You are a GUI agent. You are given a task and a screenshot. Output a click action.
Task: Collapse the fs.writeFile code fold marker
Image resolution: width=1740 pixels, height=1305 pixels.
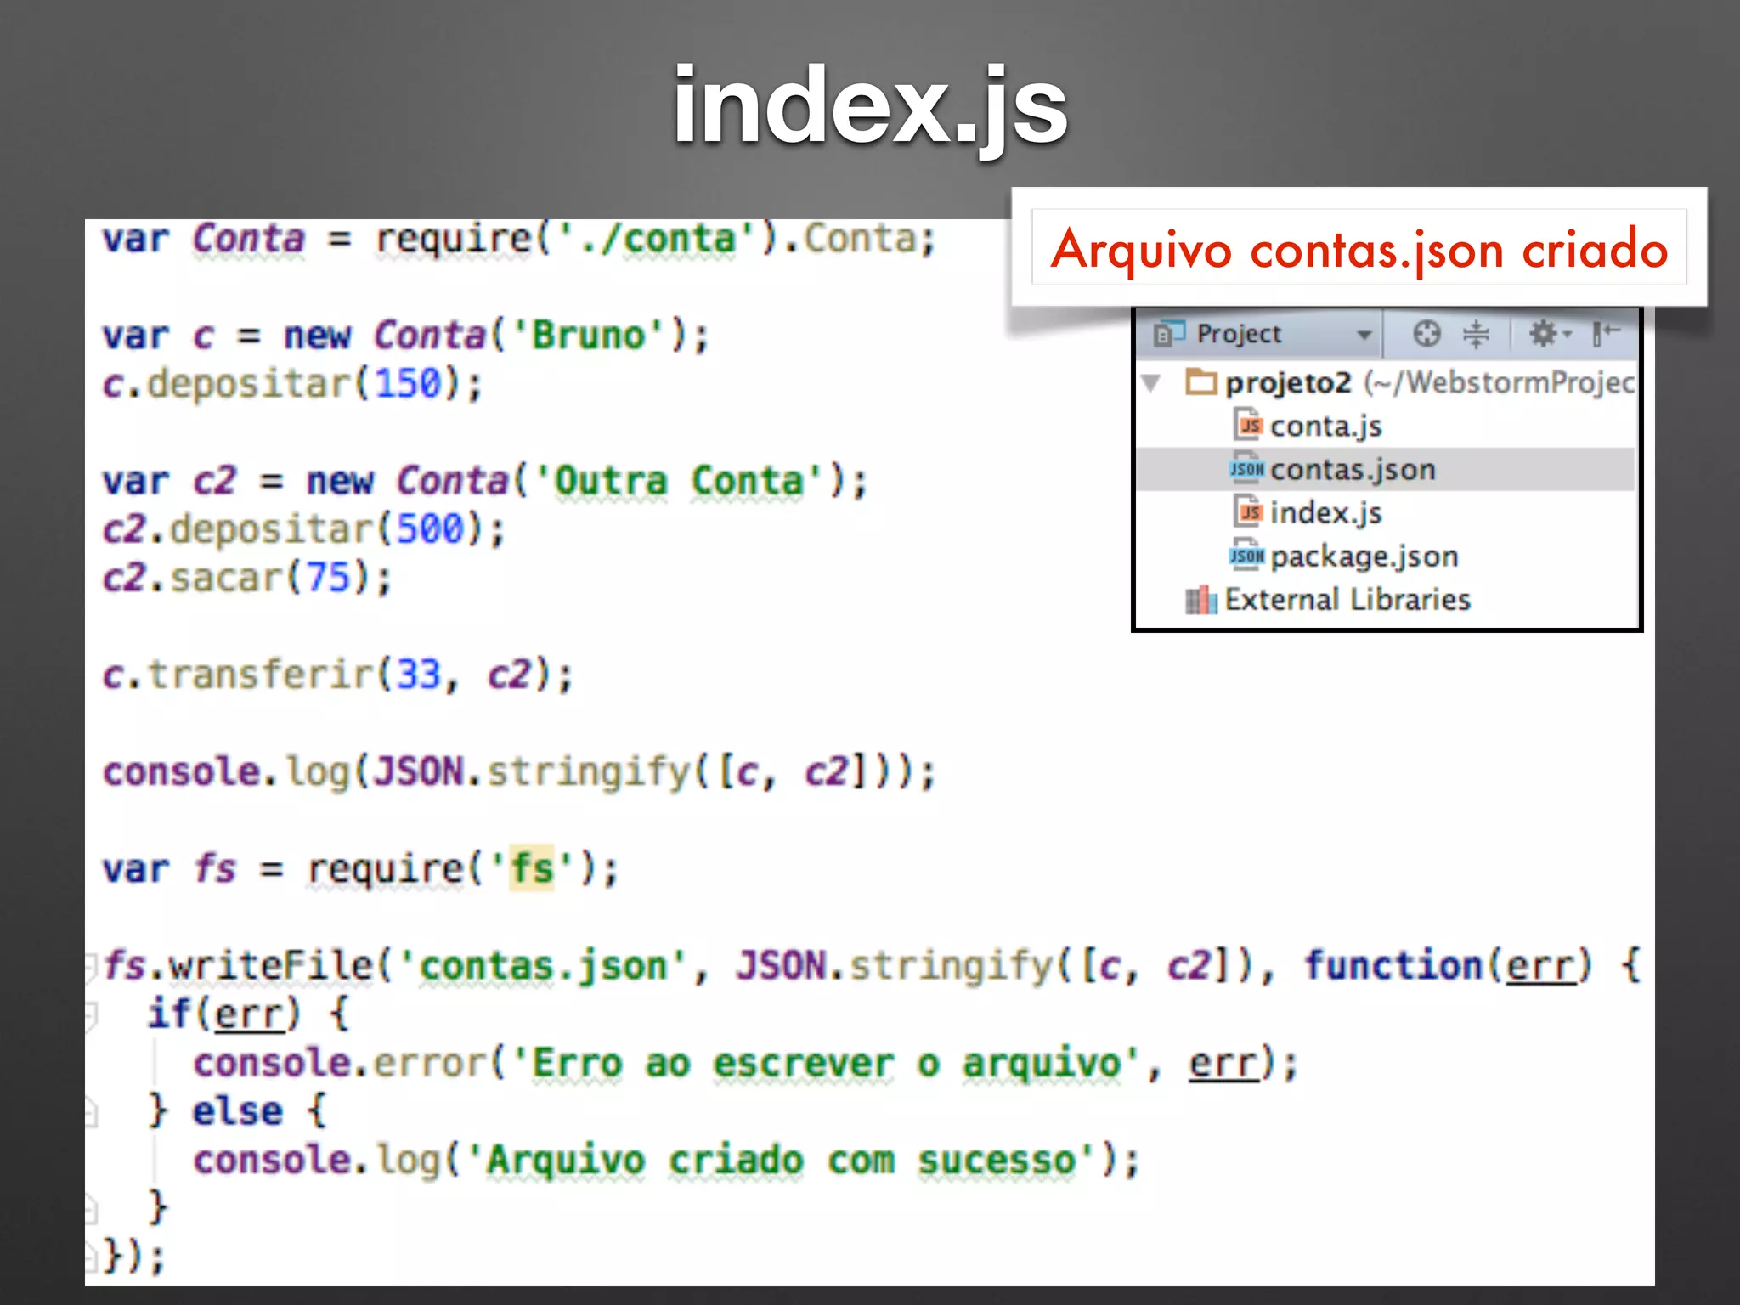pos(90,966)
